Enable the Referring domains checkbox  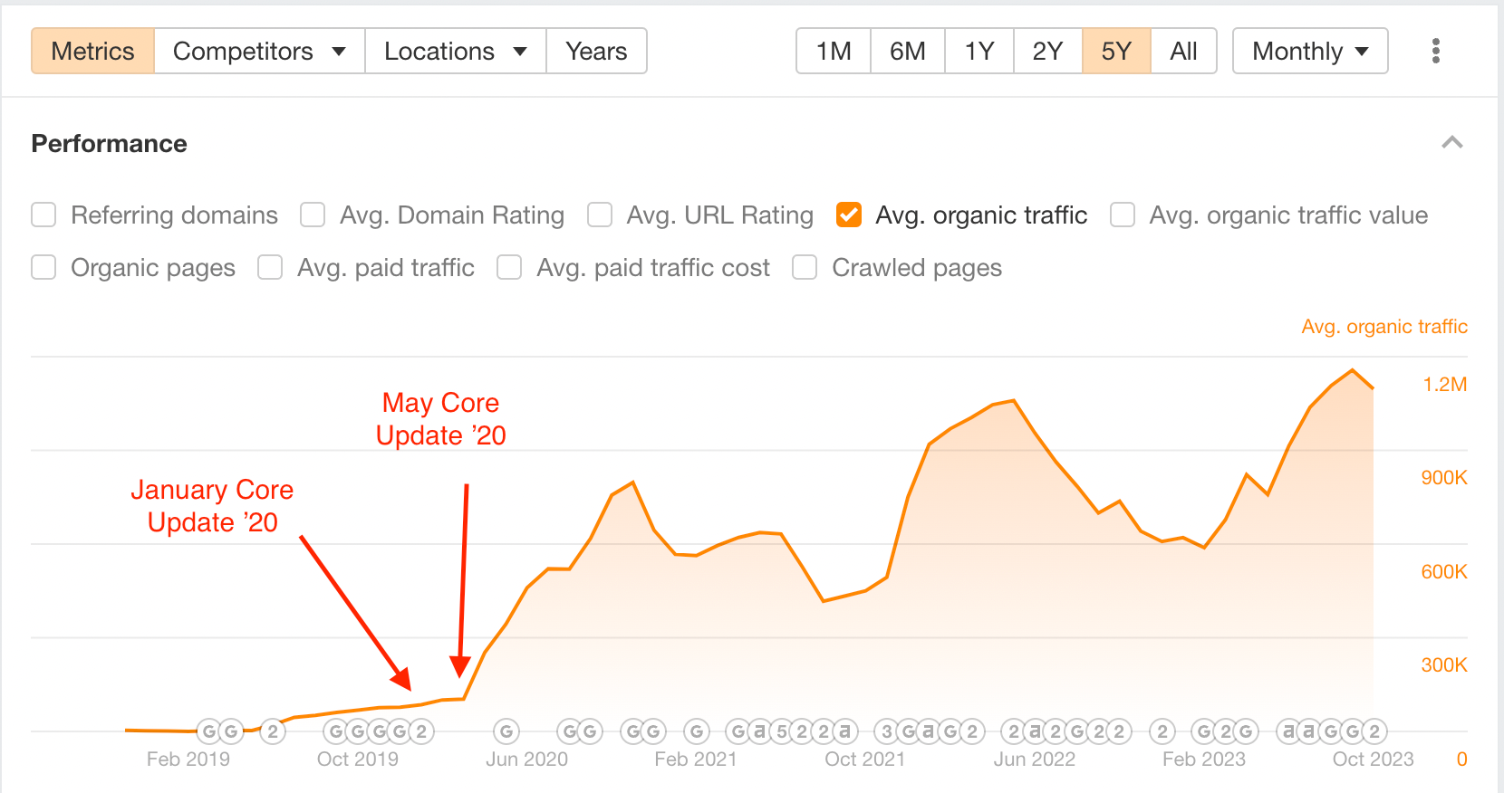43,215
